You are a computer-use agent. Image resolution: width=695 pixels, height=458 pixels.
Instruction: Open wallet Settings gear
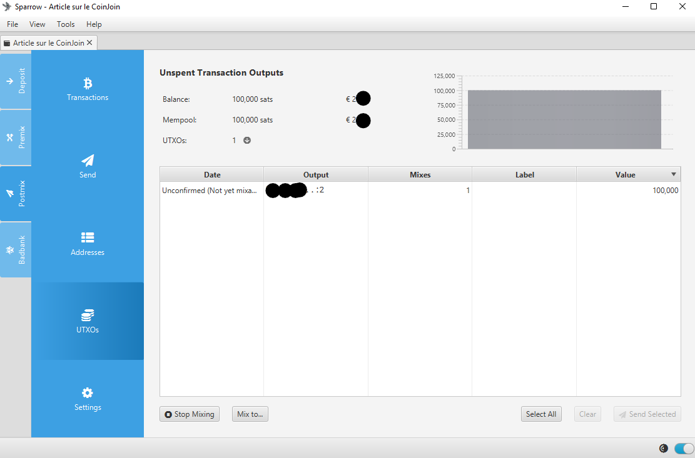tap(88, 399)
